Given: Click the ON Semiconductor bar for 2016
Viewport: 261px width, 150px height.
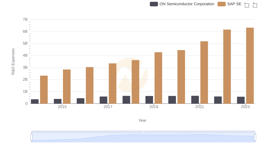Looking at the screenshot, I should pyautogui.click(x=81, y=101).
